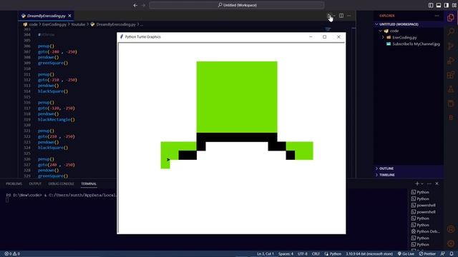Click Go Live in the status bar
This screenshot has width=458, height=257.
tap(406, 254)
